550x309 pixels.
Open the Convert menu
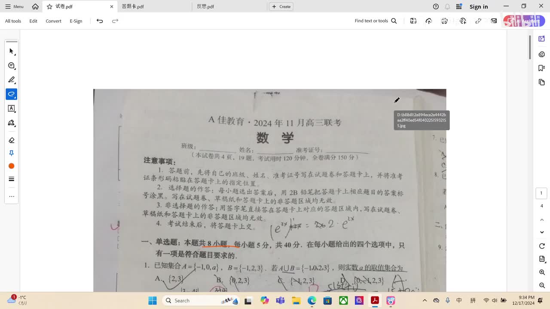click(x=54, y=21)
